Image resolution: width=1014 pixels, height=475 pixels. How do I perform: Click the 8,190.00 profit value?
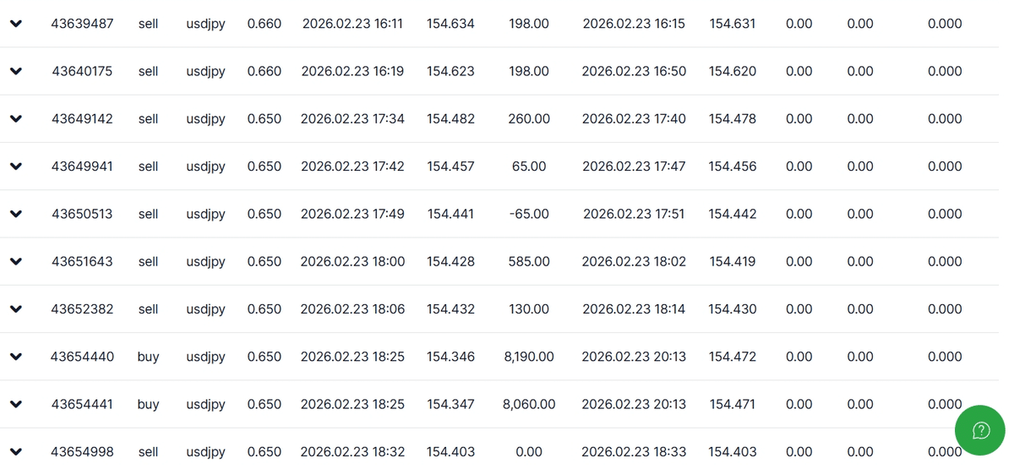tap(529, 357)
